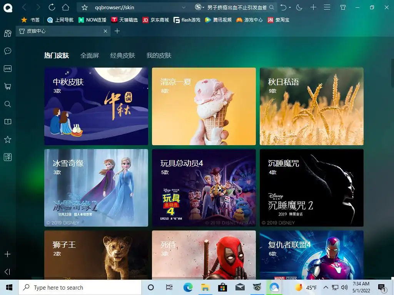394x295 pixels.
Task: Open the 狮子王 skin card
Action: (96, 255)
